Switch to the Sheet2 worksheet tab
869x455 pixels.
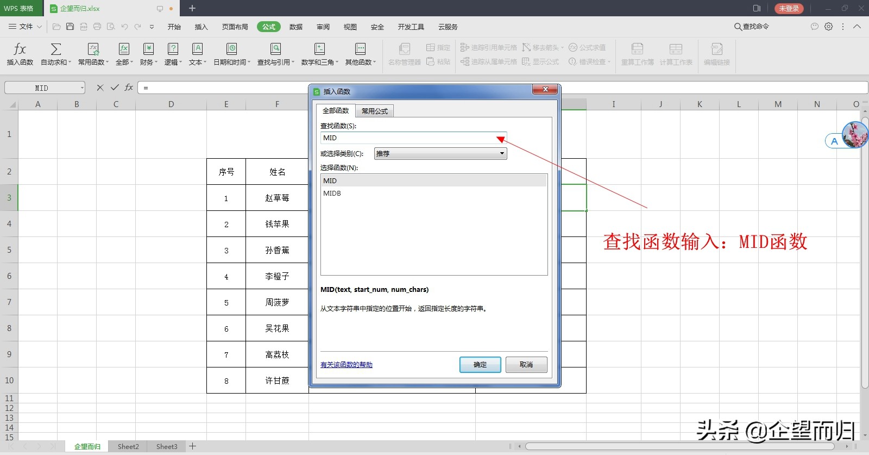(x=128, y=446)
